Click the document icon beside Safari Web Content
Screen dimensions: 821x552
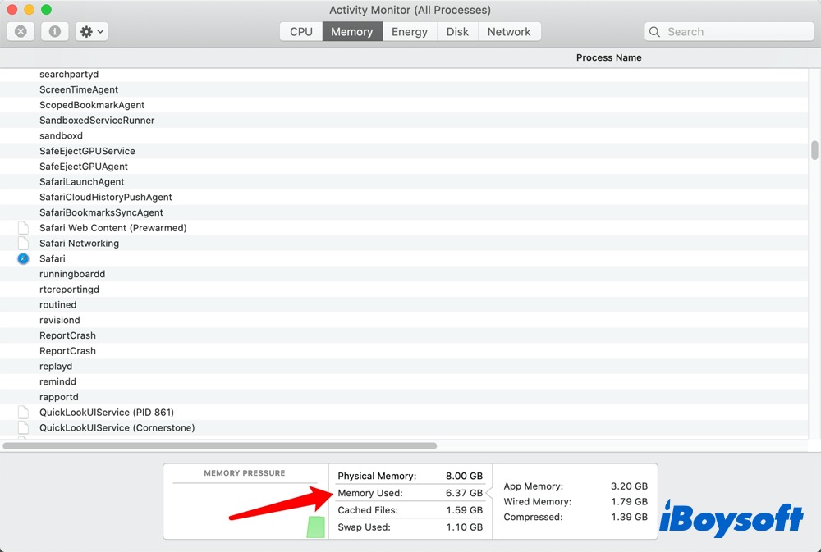coord(23,227)
